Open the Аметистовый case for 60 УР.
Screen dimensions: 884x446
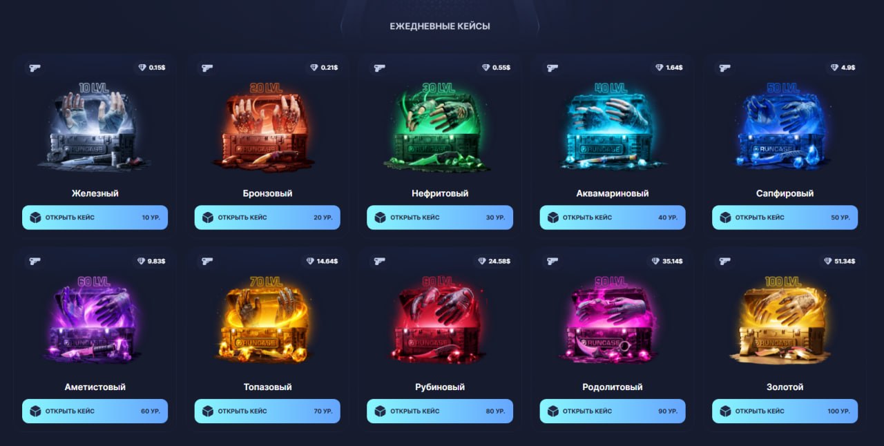[95, 411]
